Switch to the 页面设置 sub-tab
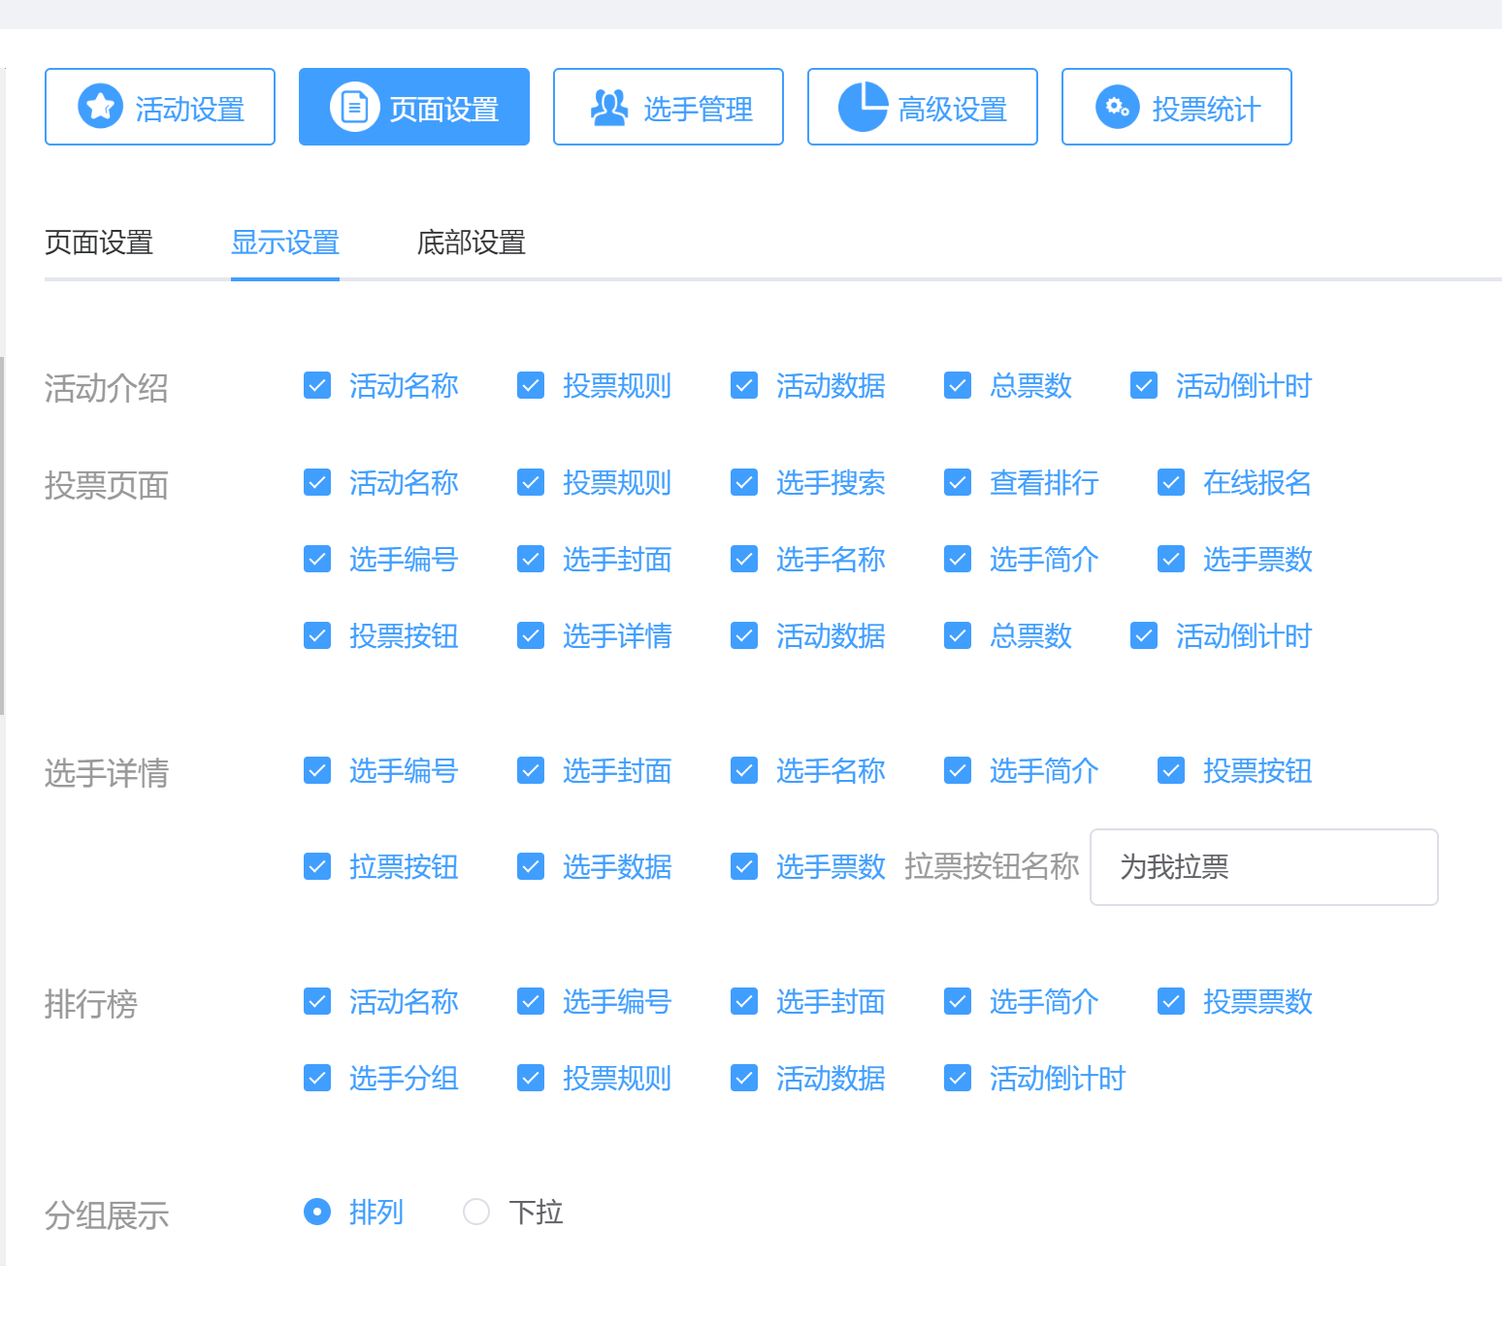Viewport: 1502px width, 1327px height. [99, 243]
